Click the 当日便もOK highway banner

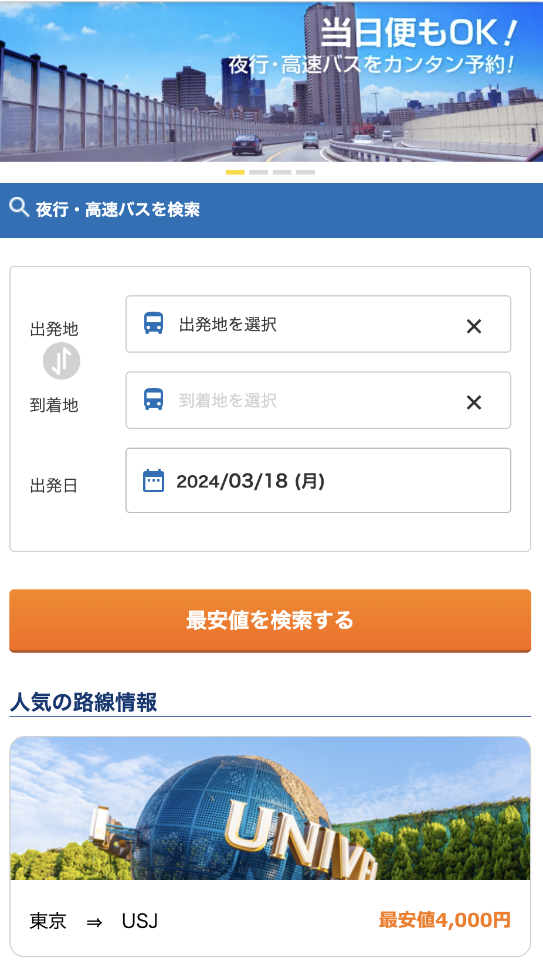point(271,82)
